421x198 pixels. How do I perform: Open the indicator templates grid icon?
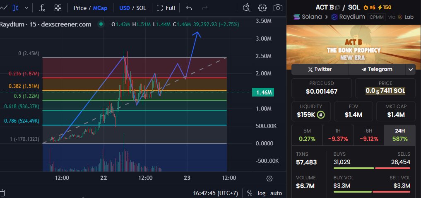click(x=58, y=8)
